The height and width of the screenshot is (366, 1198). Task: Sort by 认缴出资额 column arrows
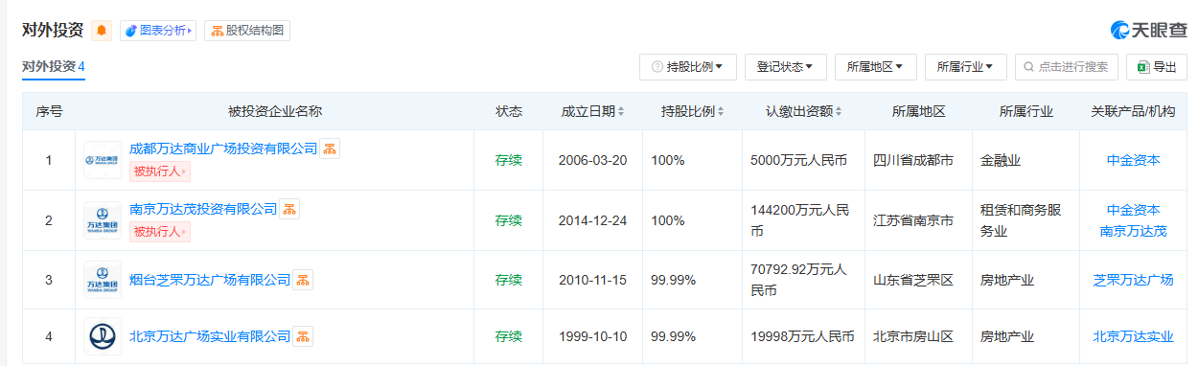tap(839, 111)
